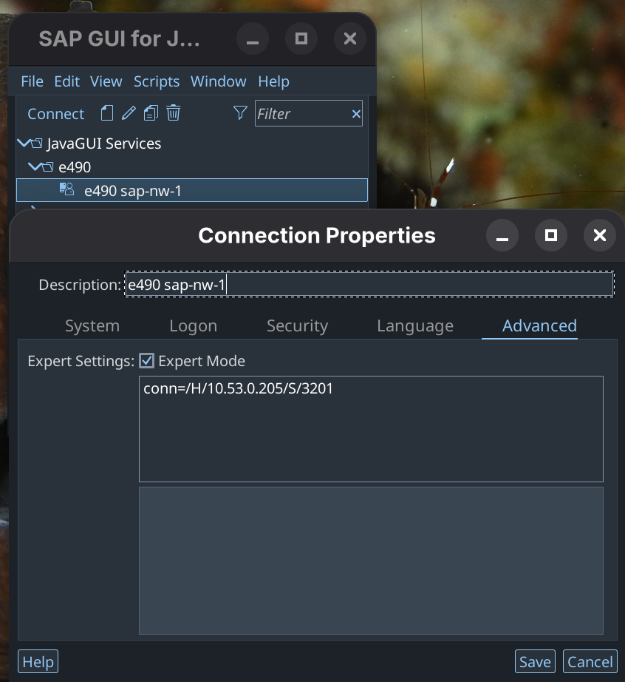Click the new connection document icon
The image size is (625, 682).
(x=107, y=113)
